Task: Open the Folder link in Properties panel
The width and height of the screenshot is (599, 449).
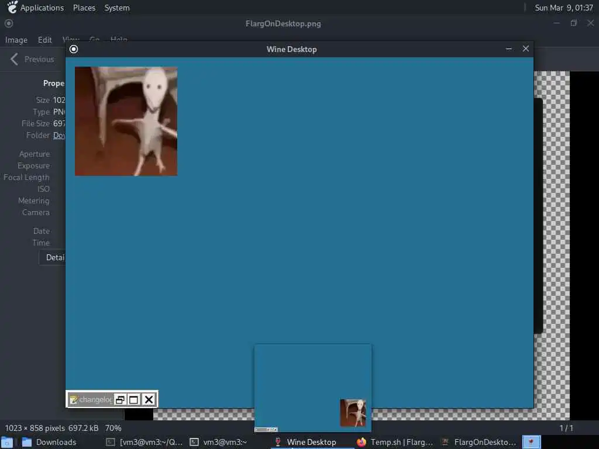Action: [x=59, y=135]
